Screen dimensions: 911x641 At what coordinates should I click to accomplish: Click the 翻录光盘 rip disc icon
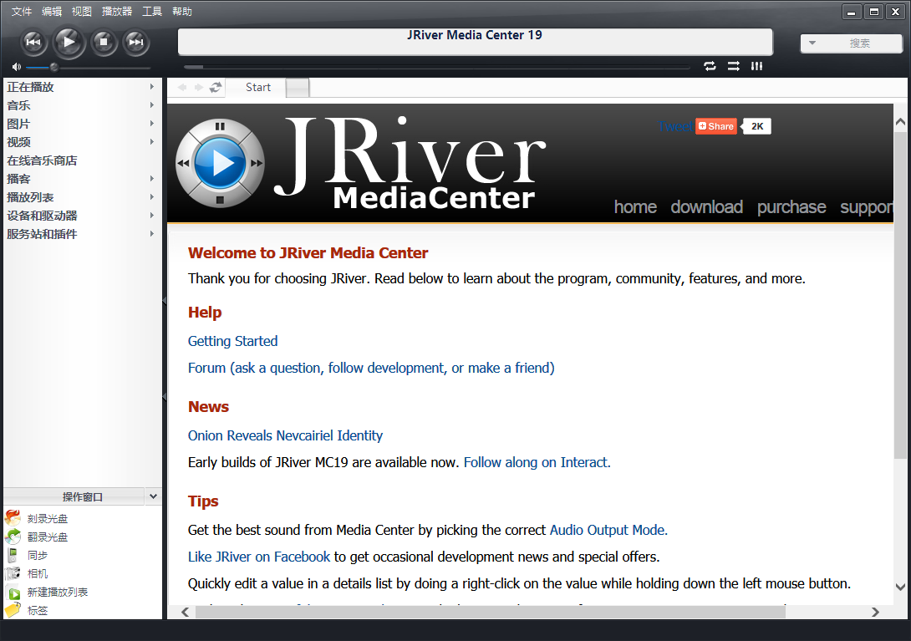pos(13,537)
